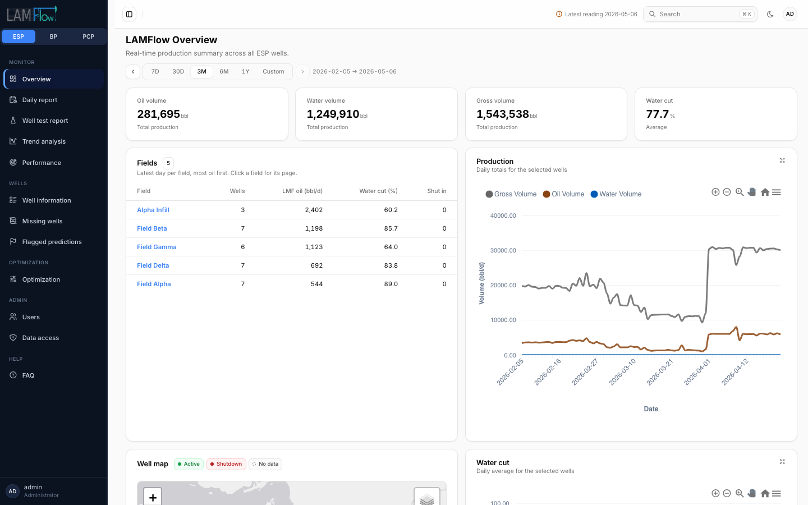808x505 pixels.
Task: Open the Field Gamma link
Action: click(x=157, y=247)
